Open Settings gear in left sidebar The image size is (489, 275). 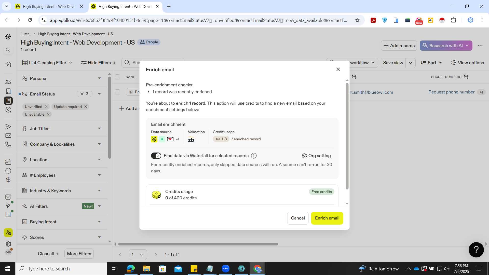[8, 244]
